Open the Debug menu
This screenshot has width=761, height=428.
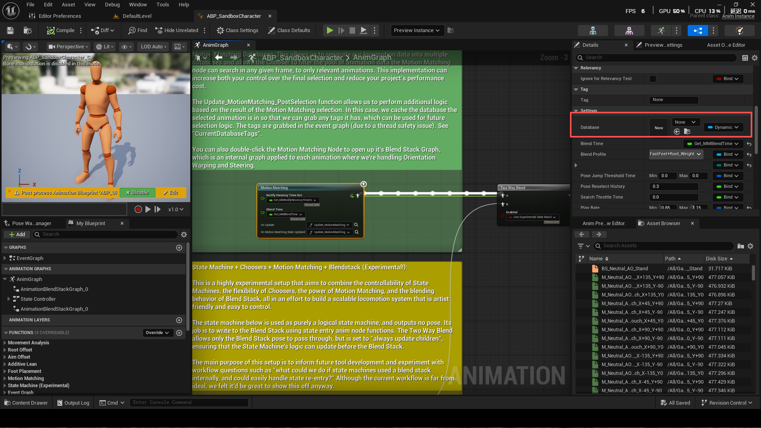(x=112, y=5)
